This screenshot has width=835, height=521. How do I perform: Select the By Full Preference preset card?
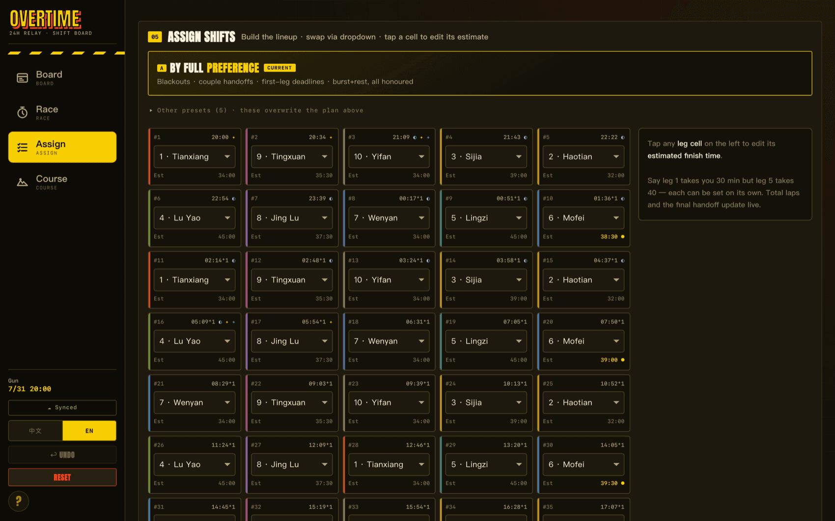click(480, 73)
